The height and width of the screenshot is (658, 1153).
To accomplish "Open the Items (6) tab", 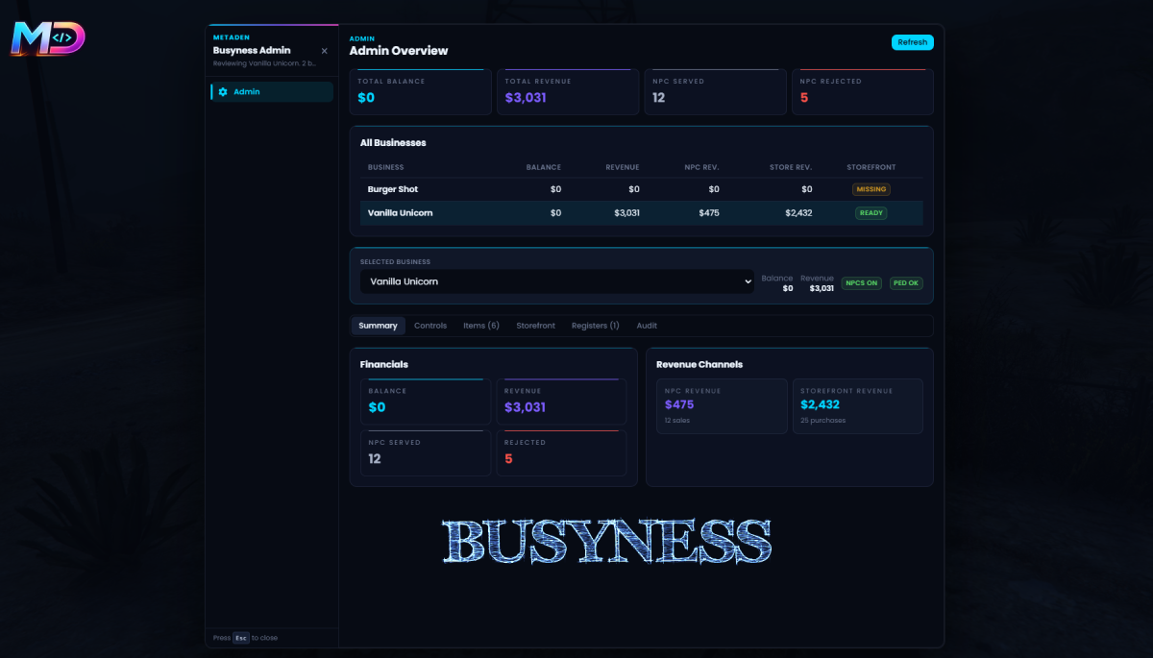I will coord(480,326).
